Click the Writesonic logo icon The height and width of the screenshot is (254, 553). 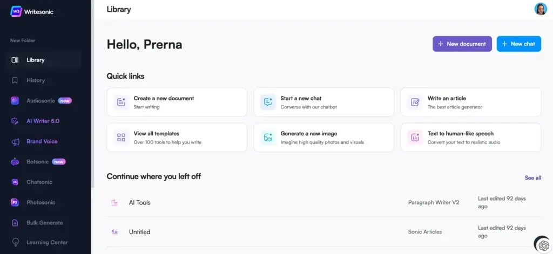16,11
